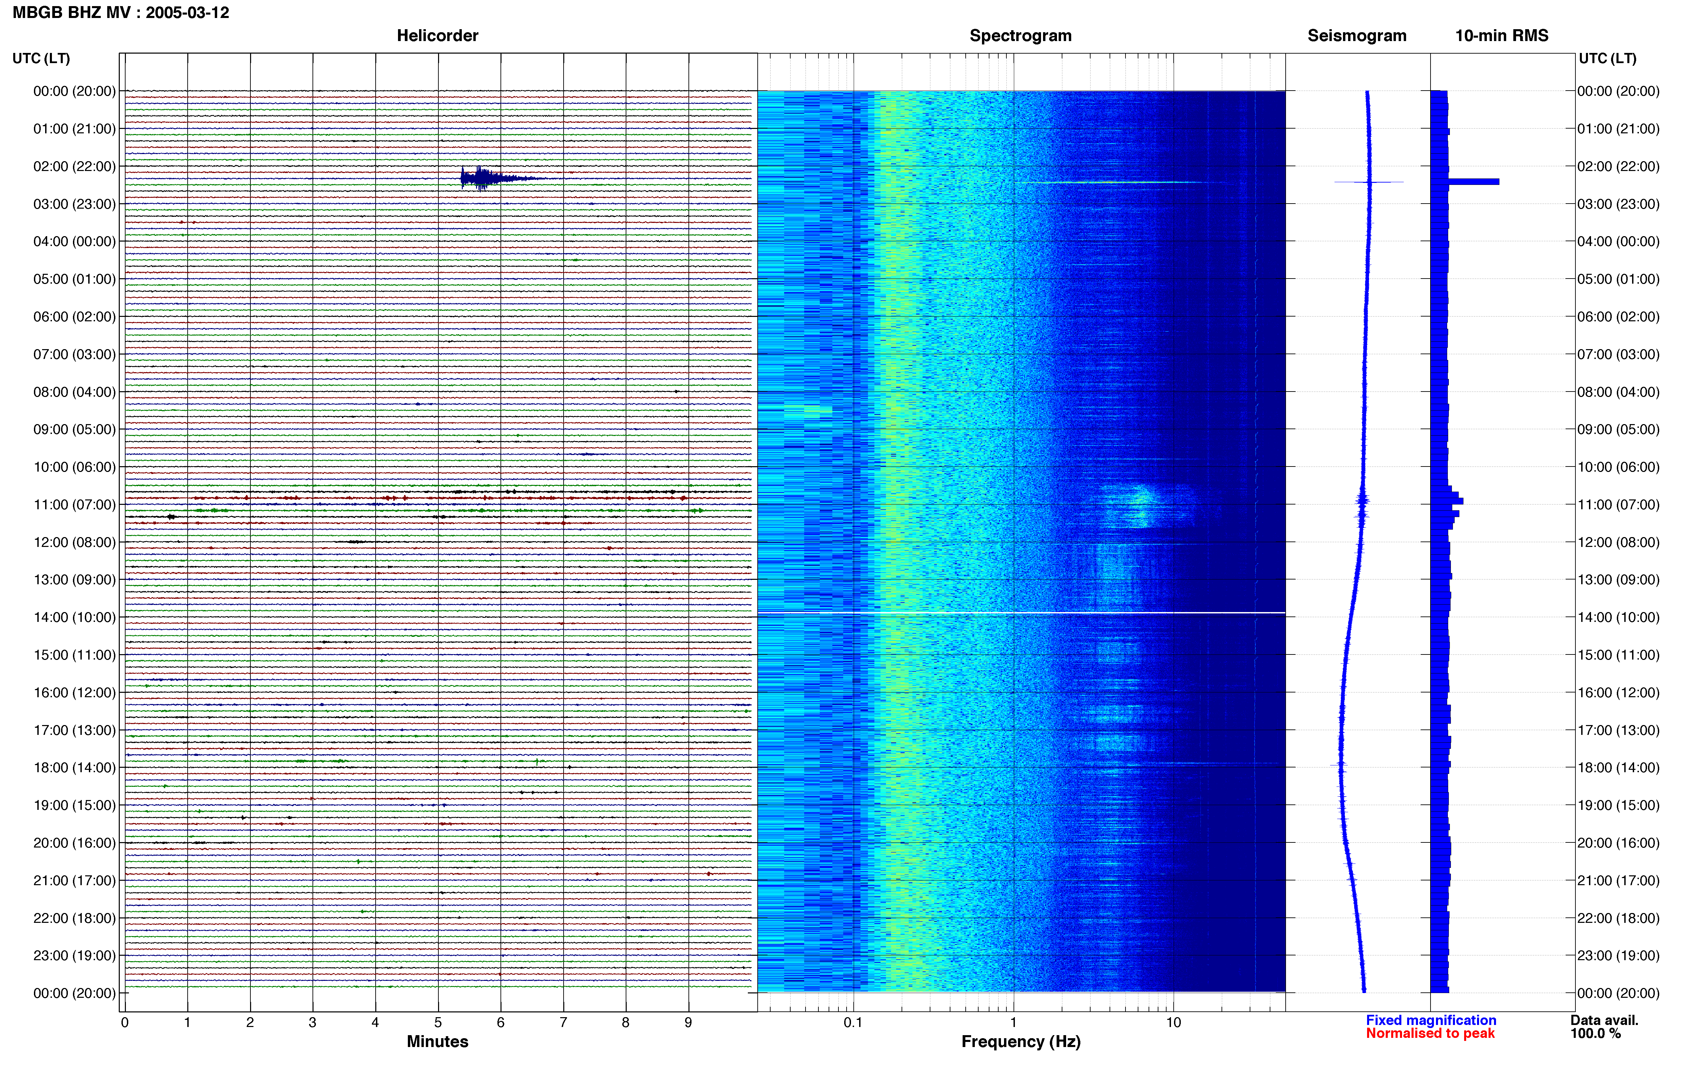Click left time label 02:00 (22:00)
Image resolution: width=1703 pixels, height=1065 pixels.
click(75, 166)
